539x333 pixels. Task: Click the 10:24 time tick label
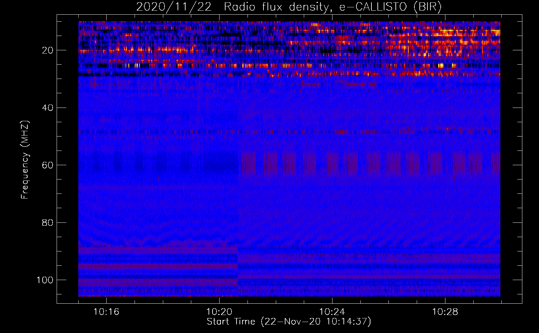(x=332, y=312)
